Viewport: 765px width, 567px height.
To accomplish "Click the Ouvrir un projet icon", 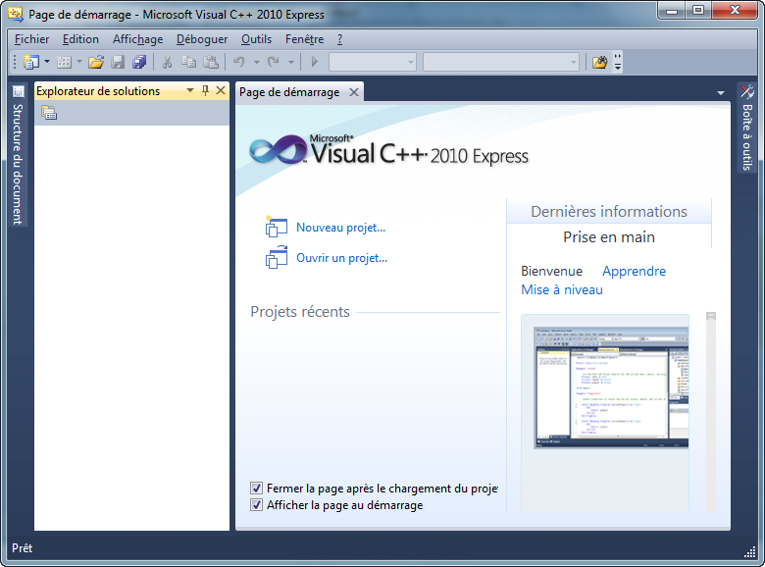I will (277, 257).
